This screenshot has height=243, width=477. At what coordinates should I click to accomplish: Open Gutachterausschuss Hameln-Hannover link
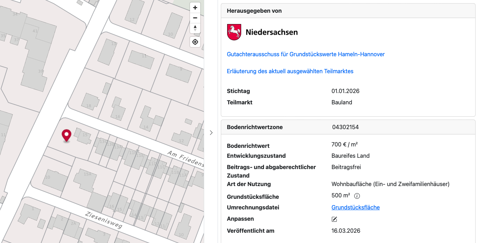306,54
